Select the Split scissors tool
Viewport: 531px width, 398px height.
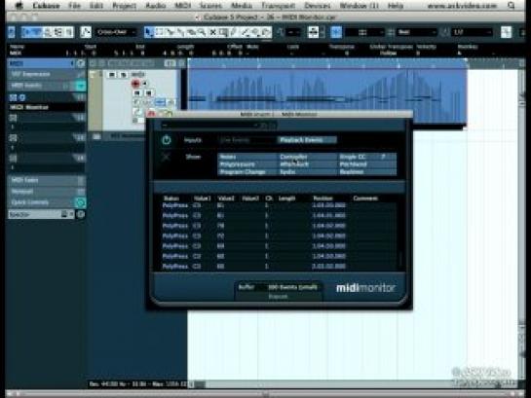171,32
